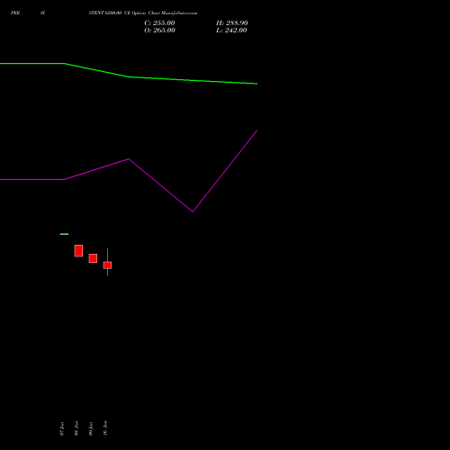Click the high value H: 288.90

tap(232, 23)
